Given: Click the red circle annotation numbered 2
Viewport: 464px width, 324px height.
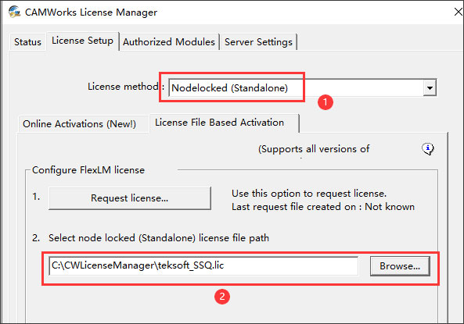Looking at the screenshot, I should coord(222,296).
